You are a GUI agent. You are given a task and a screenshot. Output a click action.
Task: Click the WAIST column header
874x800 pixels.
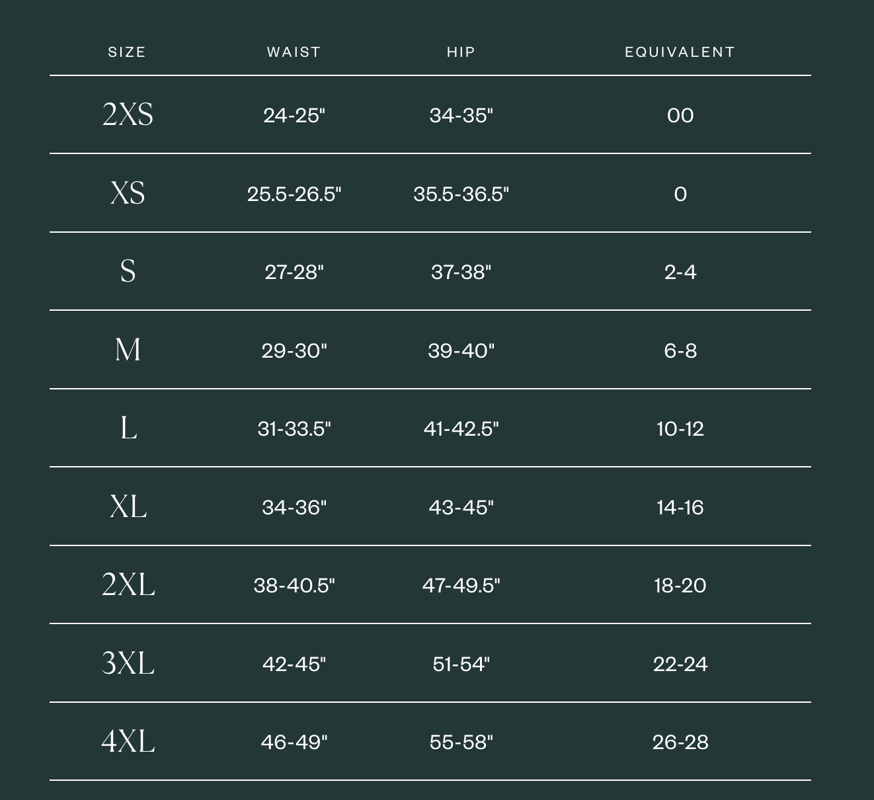tap(294, 52)
